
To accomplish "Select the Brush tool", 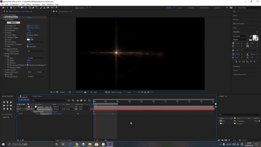I will 41,8.
